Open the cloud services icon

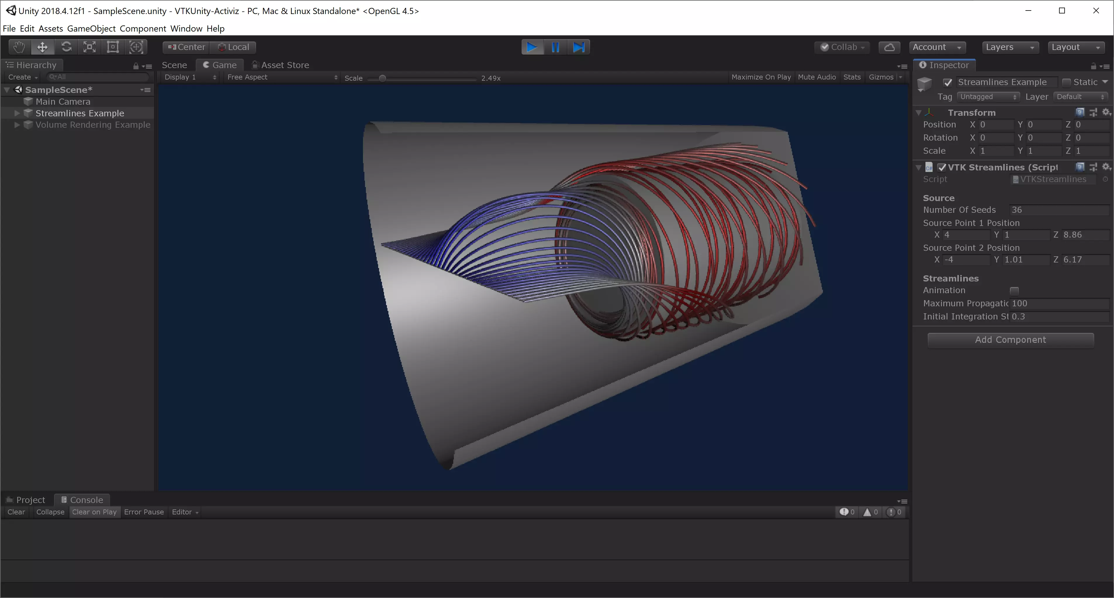[x=889, y=47]
